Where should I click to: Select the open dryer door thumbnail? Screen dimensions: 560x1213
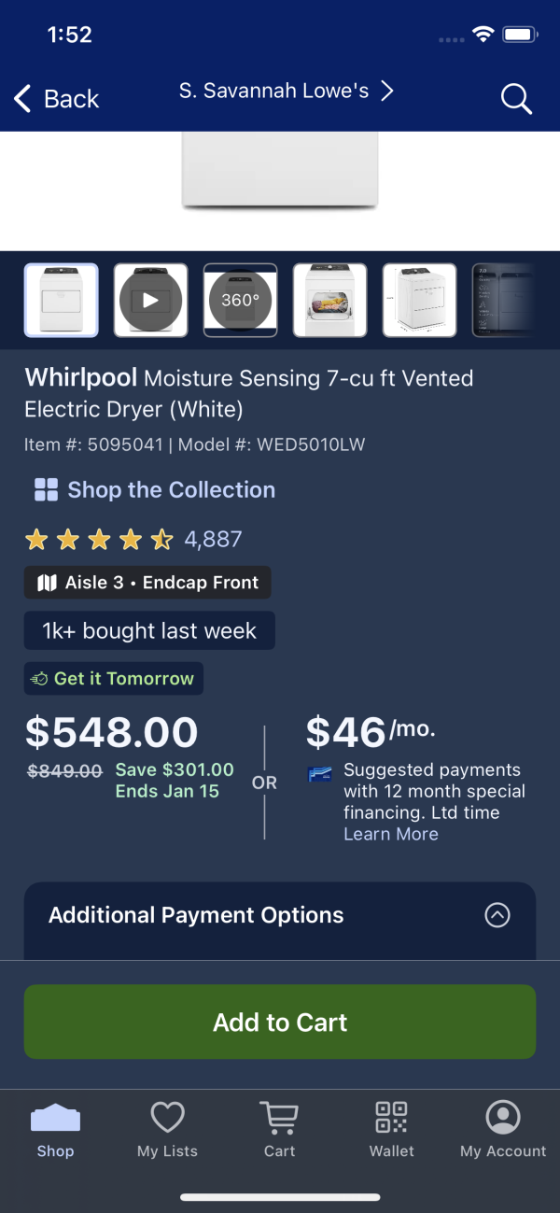click(x=329, y=301)
